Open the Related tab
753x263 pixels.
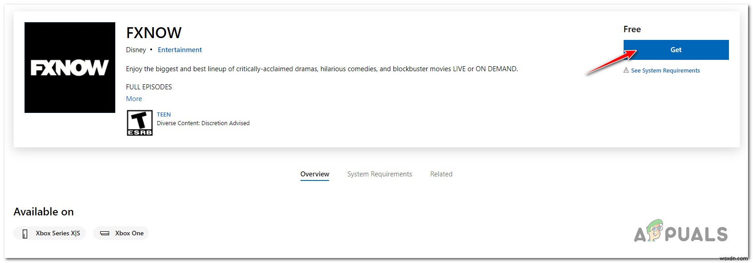[x=441, y=174]
